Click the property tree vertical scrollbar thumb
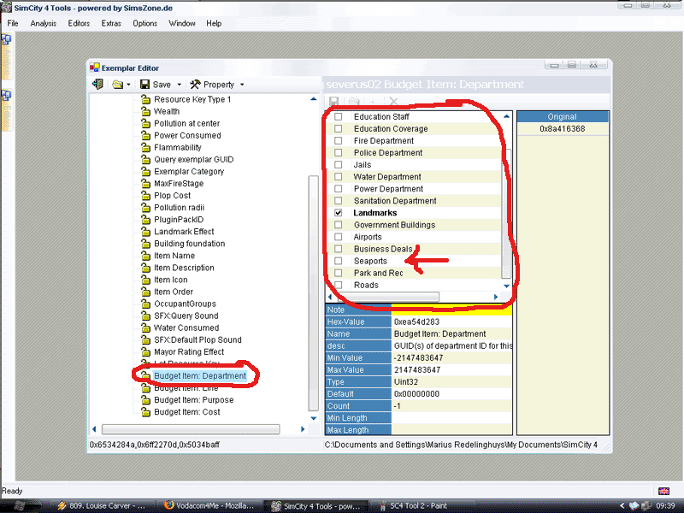Screen dimensions: 684x513 tap(313, 293)
